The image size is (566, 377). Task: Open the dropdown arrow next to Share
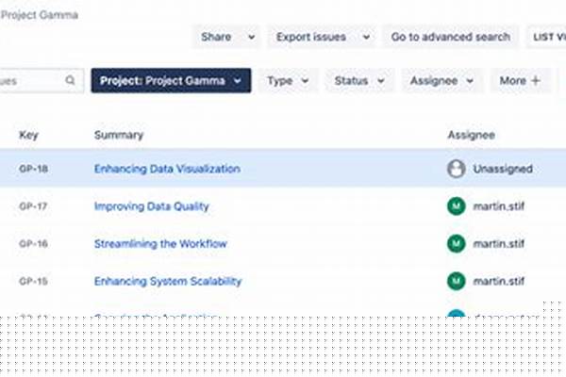coord(251,38)
